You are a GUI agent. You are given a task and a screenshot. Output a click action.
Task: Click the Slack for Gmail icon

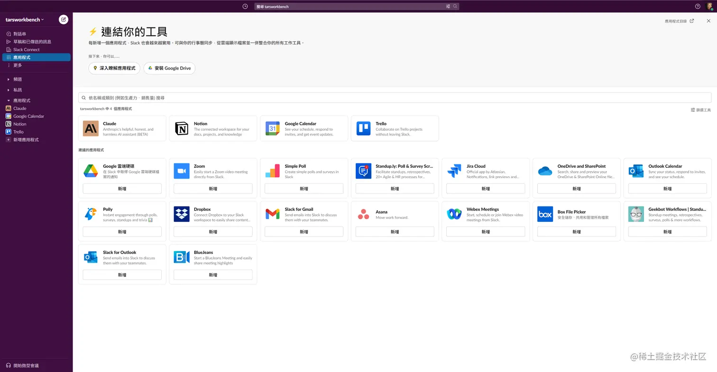[273, 214]
